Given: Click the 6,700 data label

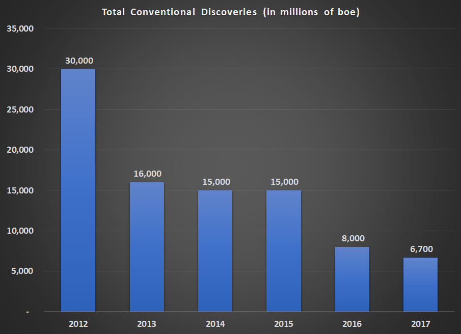Looking at the screenshot, I should click(420, 249).
